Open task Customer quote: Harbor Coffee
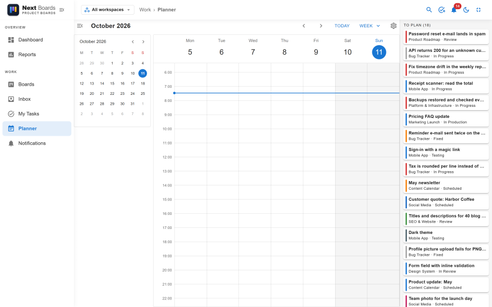 [x=446, y=202]
